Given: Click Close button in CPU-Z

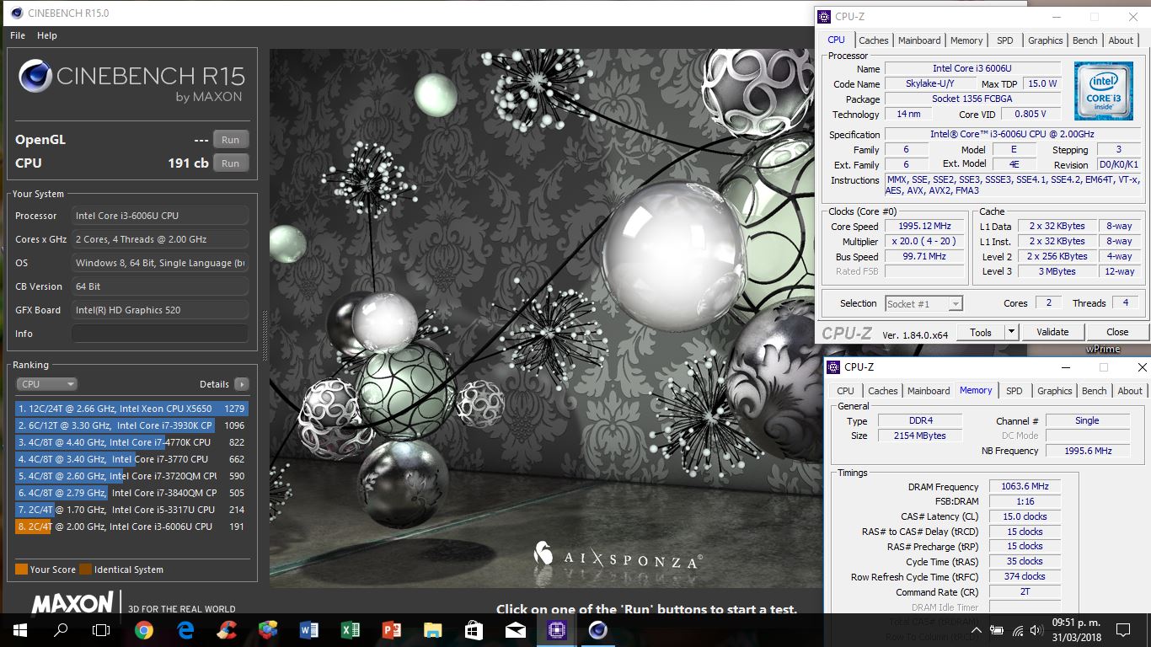Looking at the screenshot, I should 1117,332.
